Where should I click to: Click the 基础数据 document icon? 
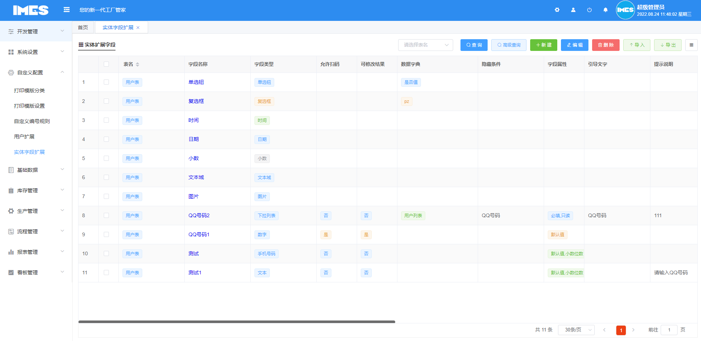[11, 170]
